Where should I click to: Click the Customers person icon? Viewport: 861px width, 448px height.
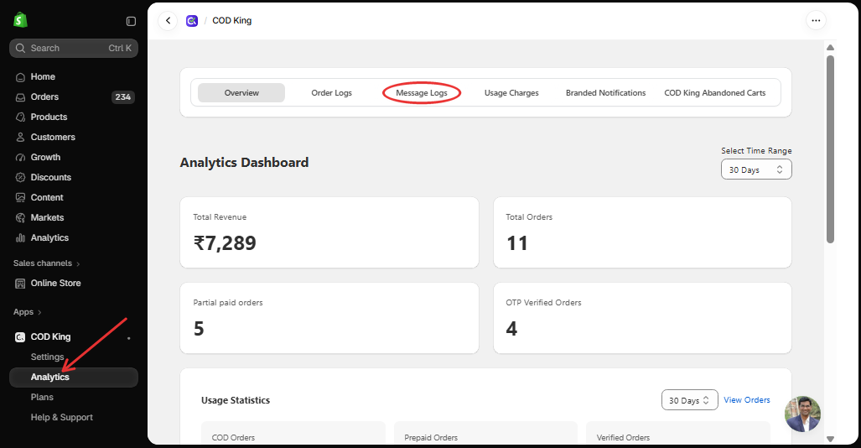[20, 138]
